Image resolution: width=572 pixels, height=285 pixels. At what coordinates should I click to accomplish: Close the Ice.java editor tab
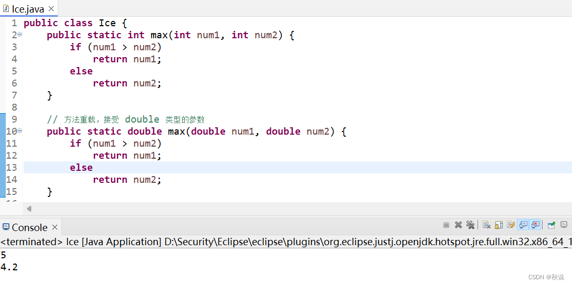tap(51, 9)
